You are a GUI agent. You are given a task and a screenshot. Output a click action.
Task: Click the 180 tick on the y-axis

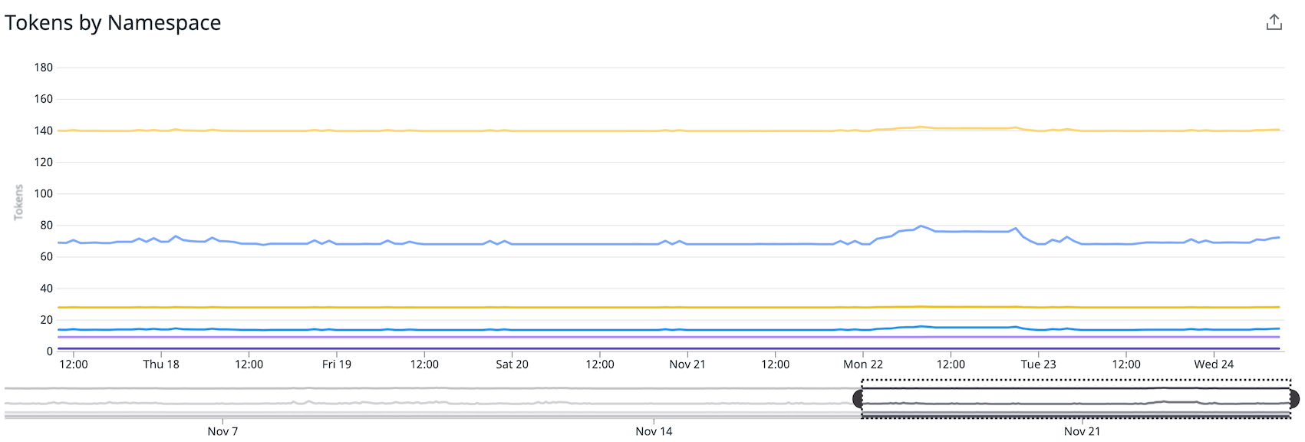[44, 68]
